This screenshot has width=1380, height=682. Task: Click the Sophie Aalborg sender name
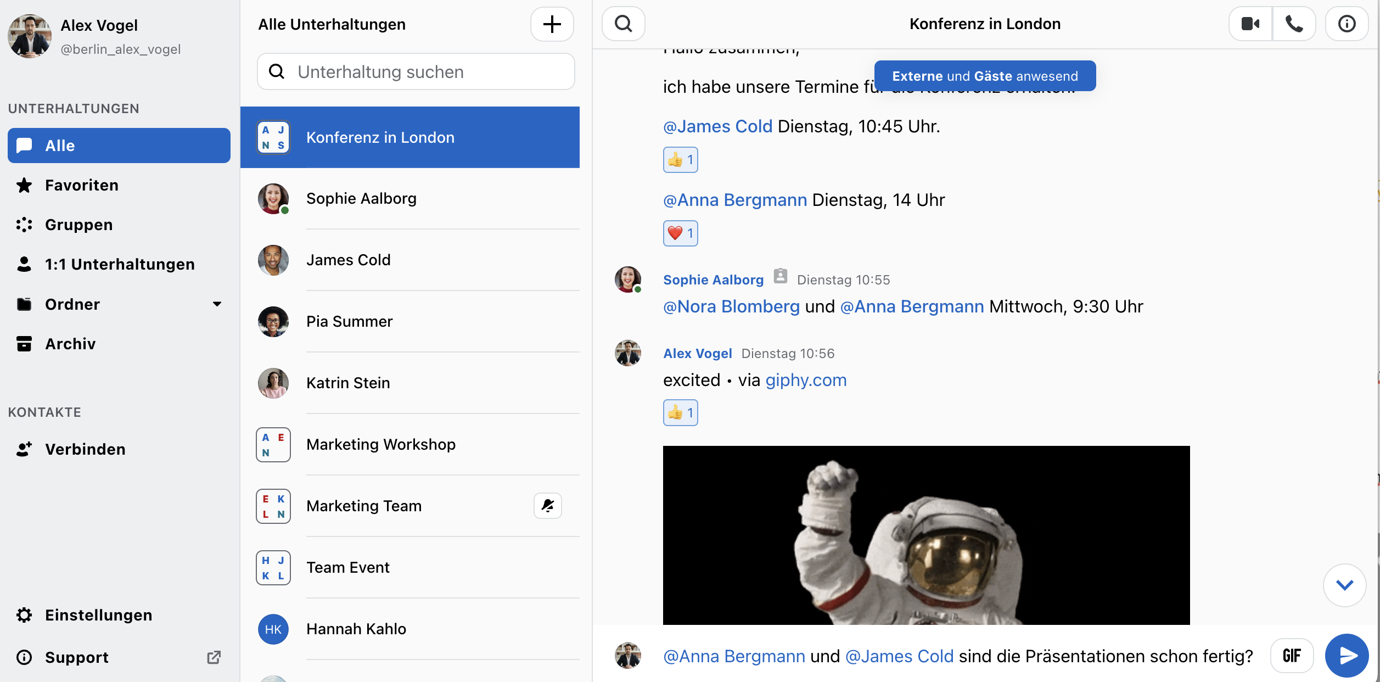pos(713,279)
